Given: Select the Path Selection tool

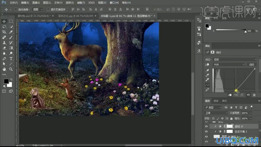Looking at the screenshot, I should (4, 64).
